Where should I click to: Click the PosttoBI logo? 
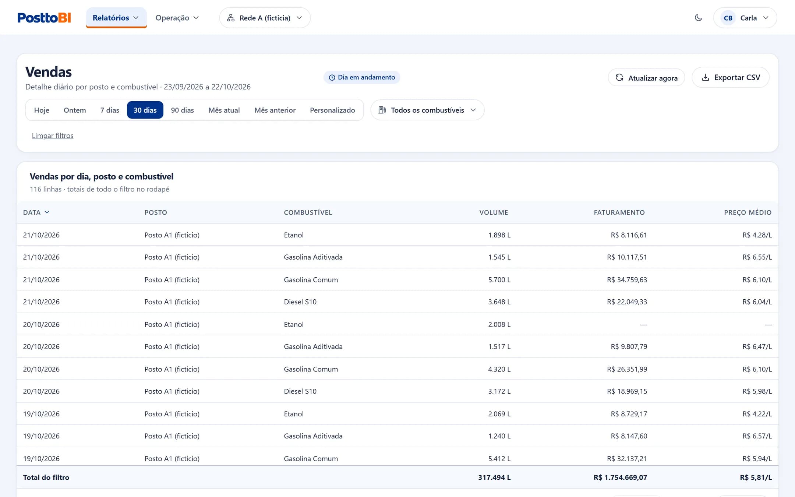44,18
